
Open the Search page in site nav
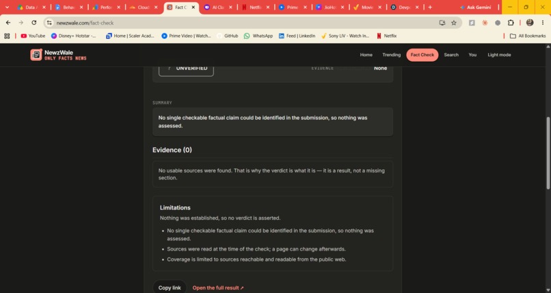451,55
